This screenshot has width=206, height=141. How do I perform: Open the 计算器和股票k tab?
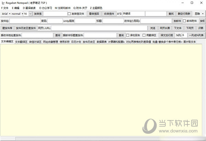click(116, 42)
